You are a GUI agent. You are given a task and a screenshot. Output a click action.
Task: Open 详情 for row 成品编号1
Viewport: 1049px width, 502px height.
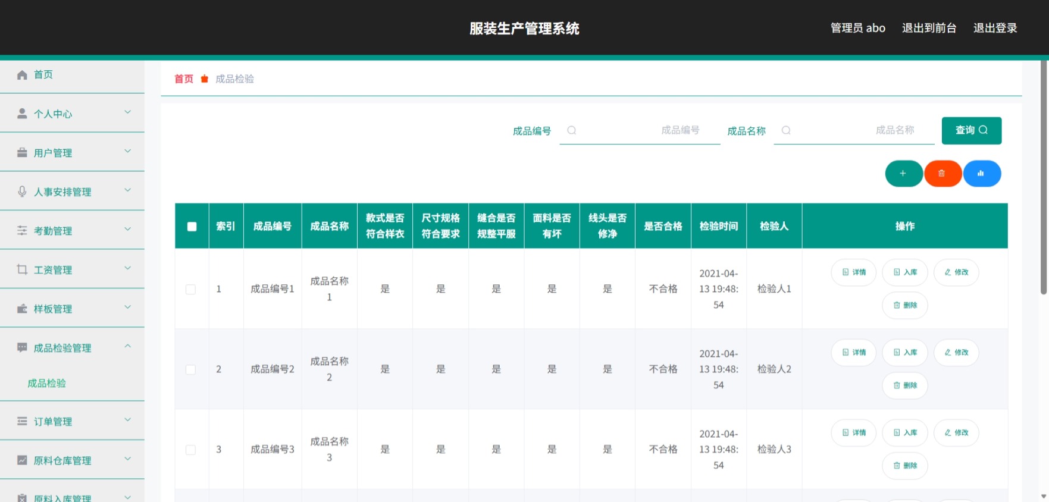[x=854, y=272]
